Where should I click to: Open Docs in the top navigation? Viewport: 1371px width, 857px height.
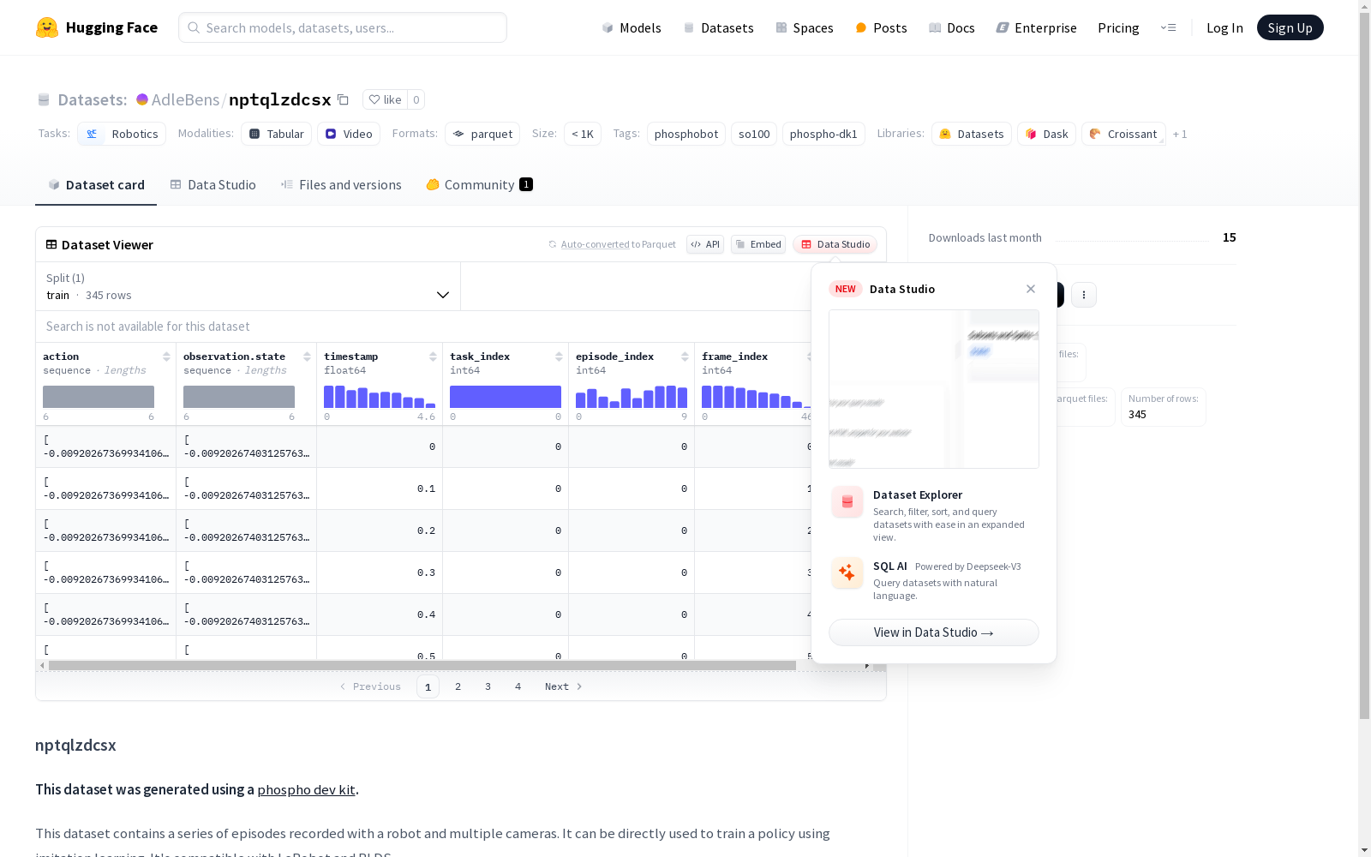pos(952,27)
